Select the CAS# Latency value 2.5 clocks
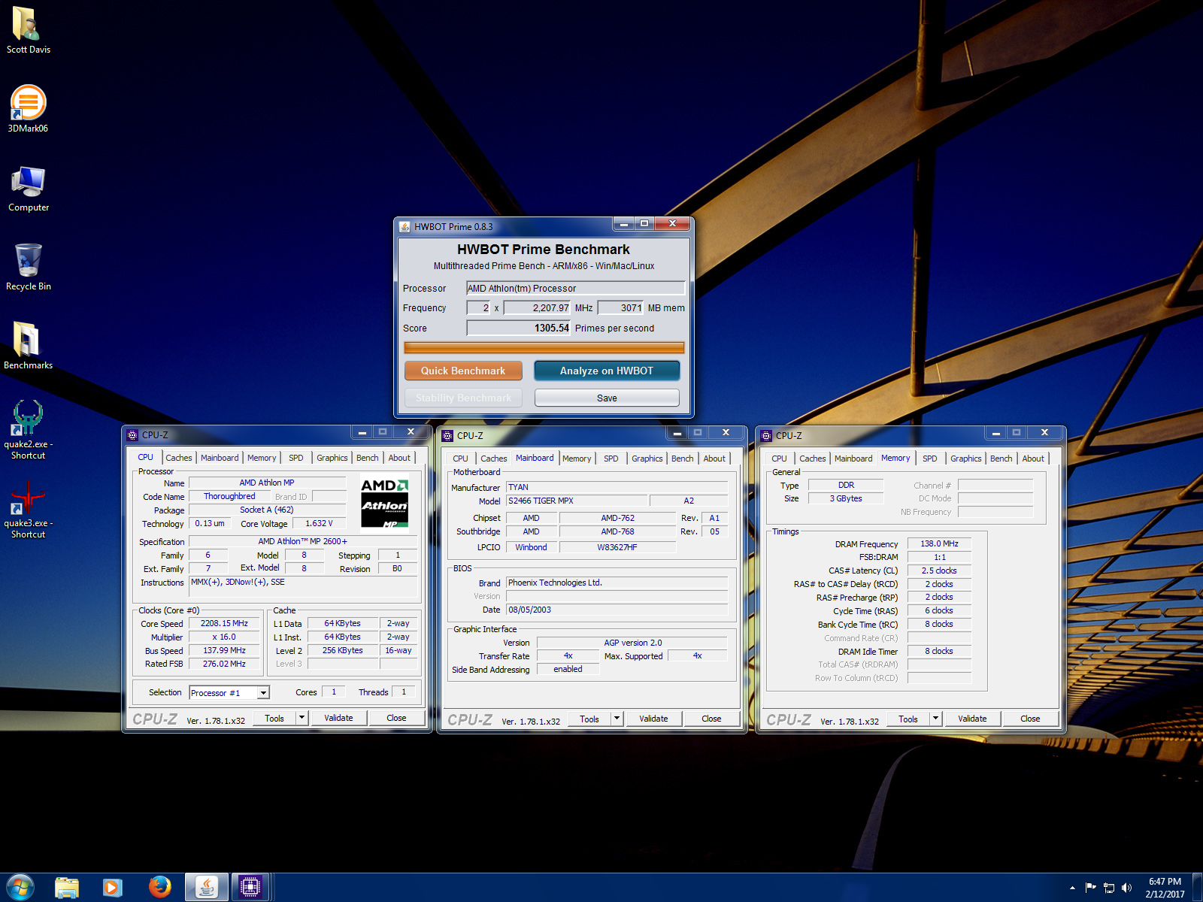 (x=939, y=571)
